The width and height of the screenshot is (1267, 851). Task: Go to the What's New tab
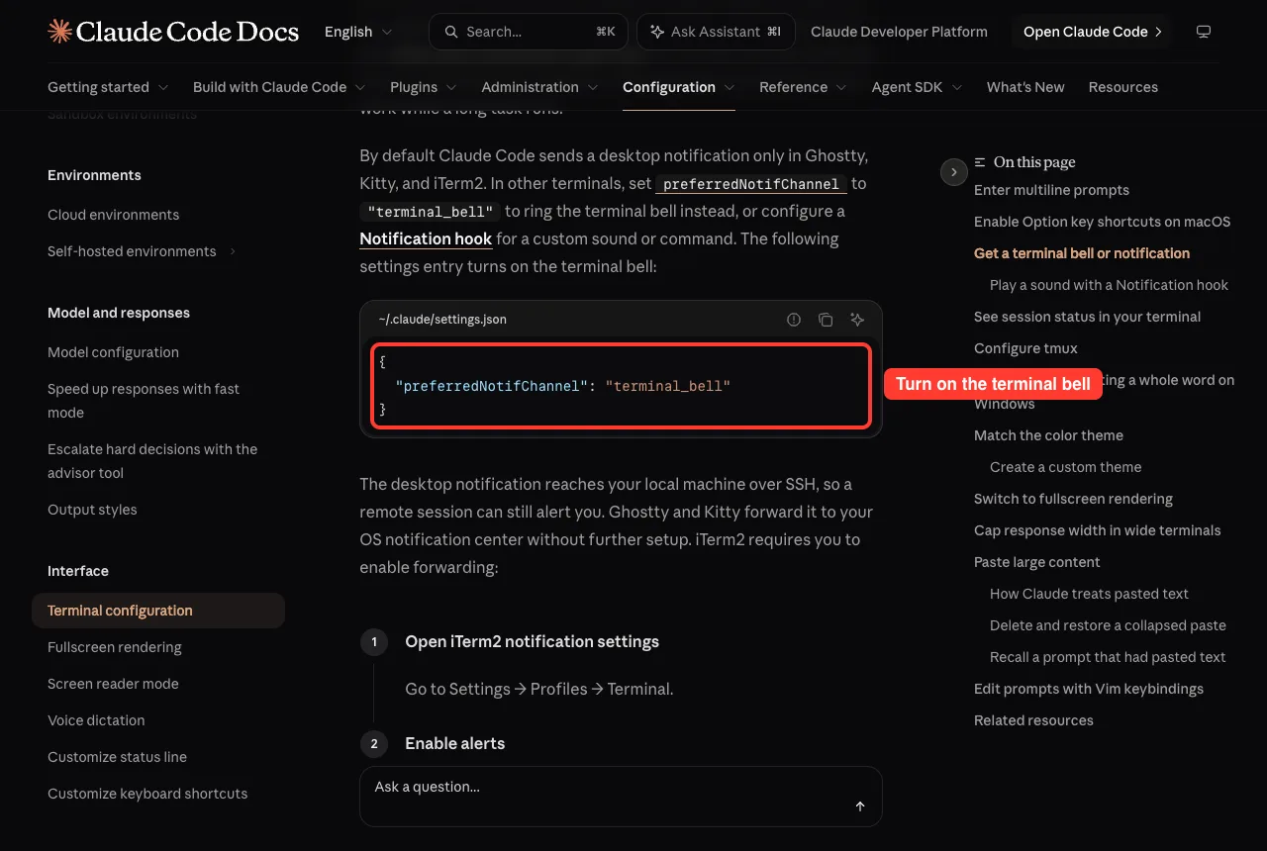[x=1025, y=87]
